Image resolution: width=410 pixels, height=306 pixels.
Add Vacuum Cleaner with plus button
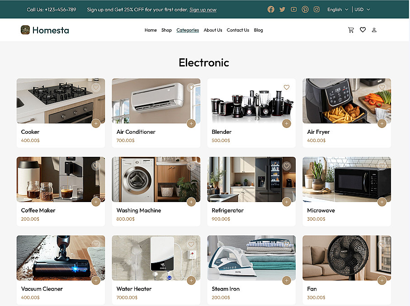point(96,281)
